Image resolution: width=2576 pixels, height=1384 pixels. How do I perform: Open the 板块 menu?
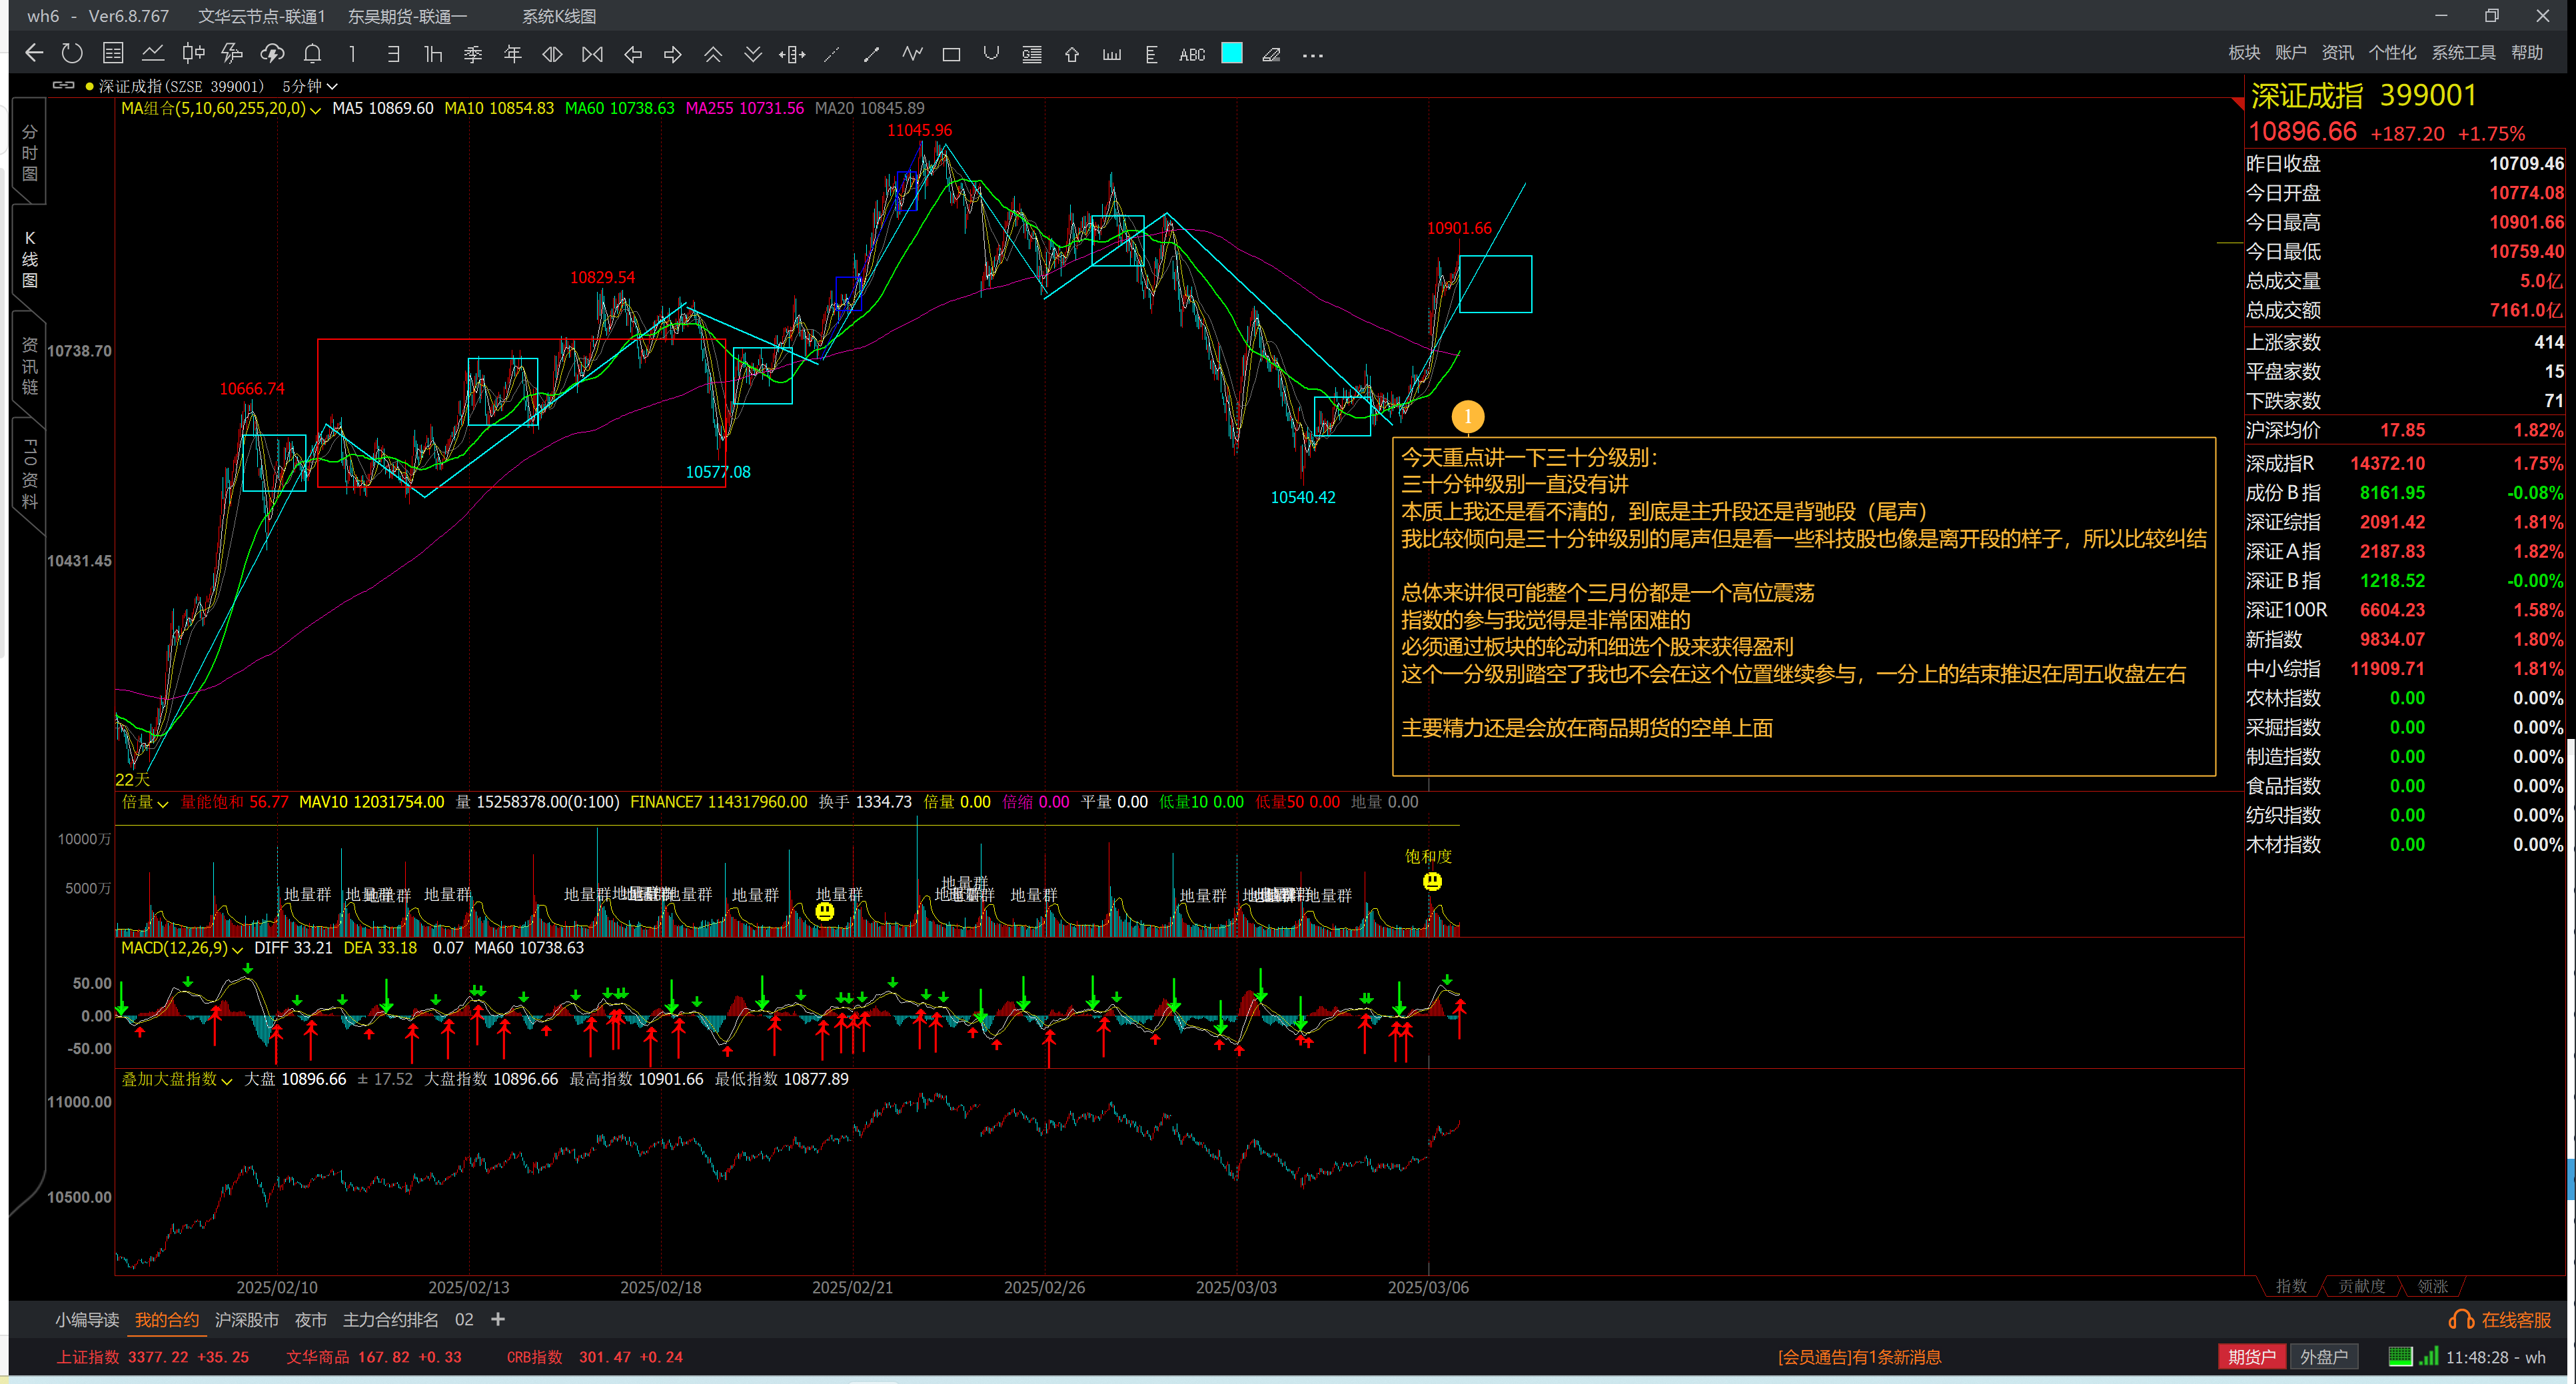[x=2244, y=53]
